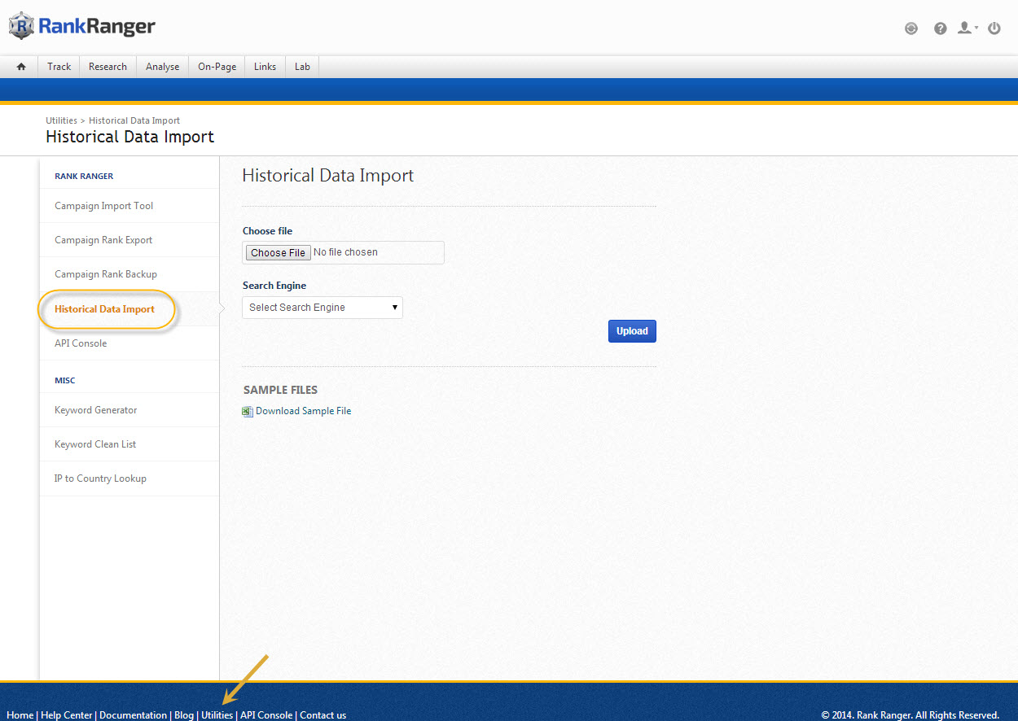Go to Keyword Generator utility
Screen dimensions: 1018x721
(x=95, y=410)
